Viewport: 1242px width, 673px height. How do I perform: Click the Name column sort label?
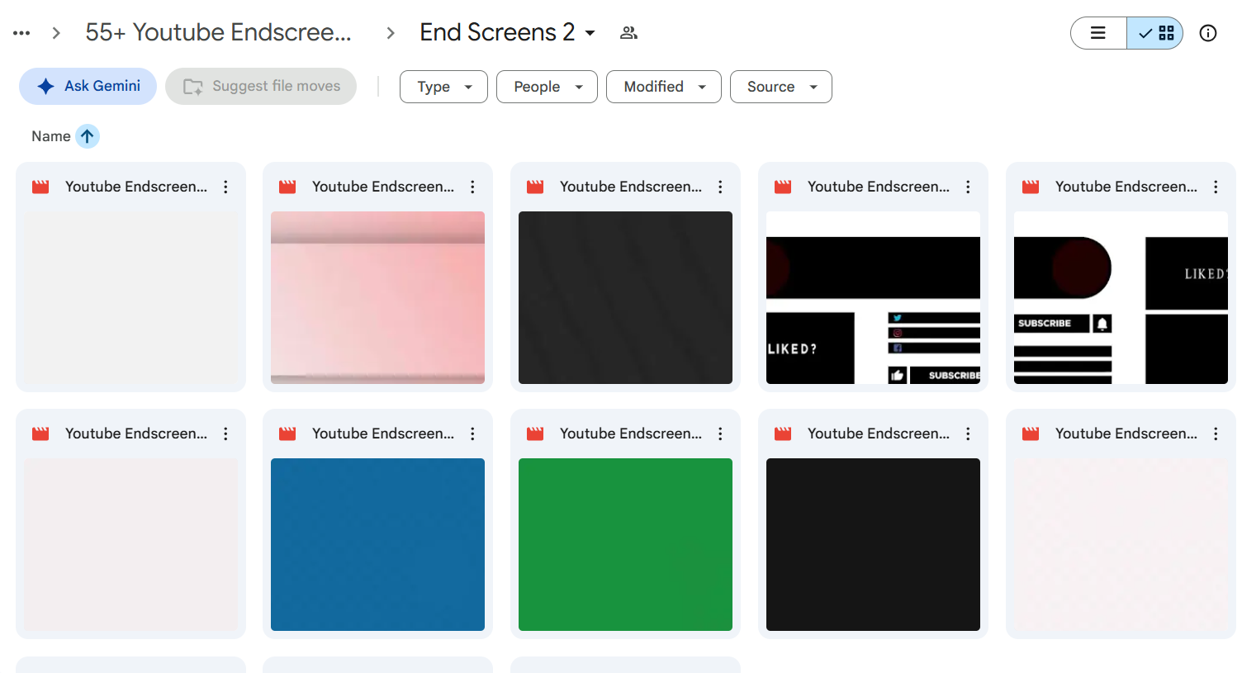51,136
